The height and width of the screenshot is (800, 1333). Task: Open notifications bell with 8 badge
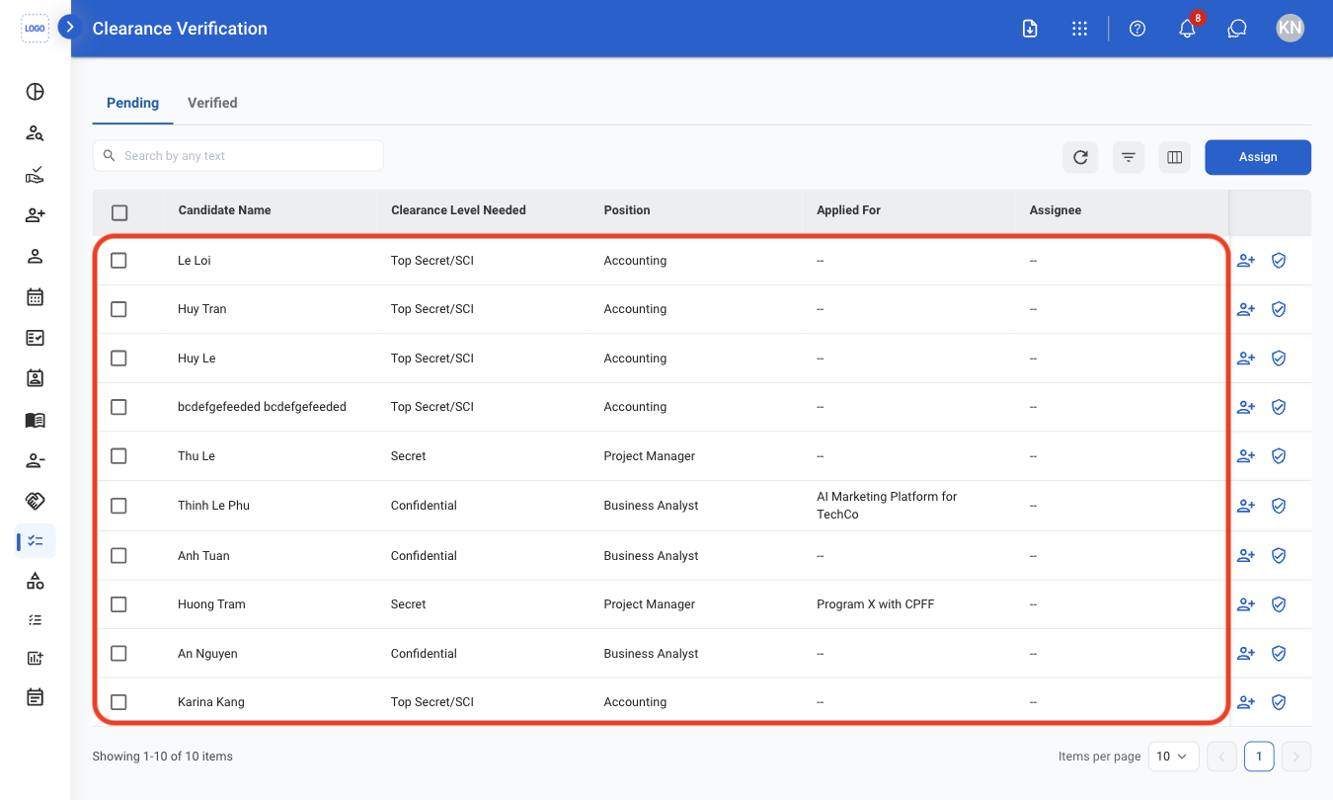pyautogui.click(x=1188, y=29)
